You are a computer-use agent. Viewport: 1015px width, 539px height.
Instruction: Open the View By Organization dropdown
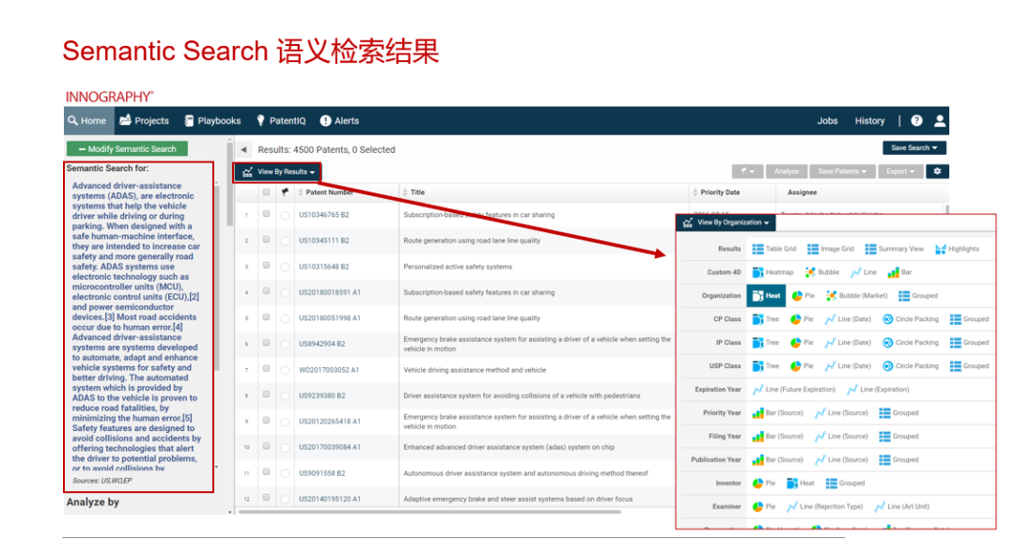[726, 223]
